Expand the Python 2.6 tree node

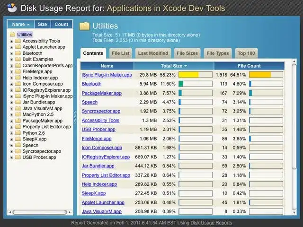click(11, 133)
